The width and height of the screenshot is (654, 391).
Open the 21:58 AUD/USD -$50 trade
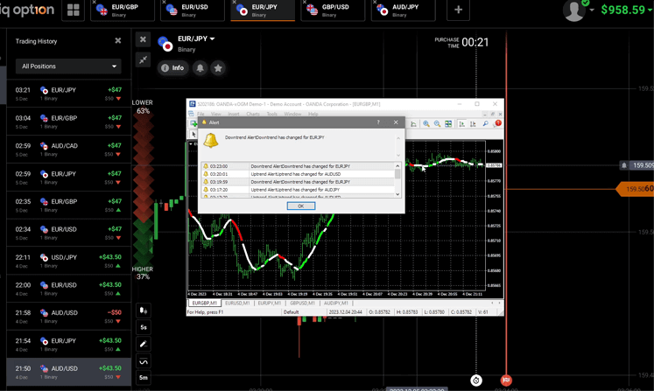69,317
